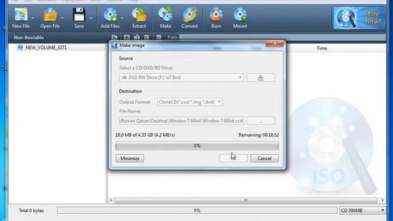Click the left arrow of horizontal scrollbar
This screenshot has width=393, height=221.
point(111,200)
